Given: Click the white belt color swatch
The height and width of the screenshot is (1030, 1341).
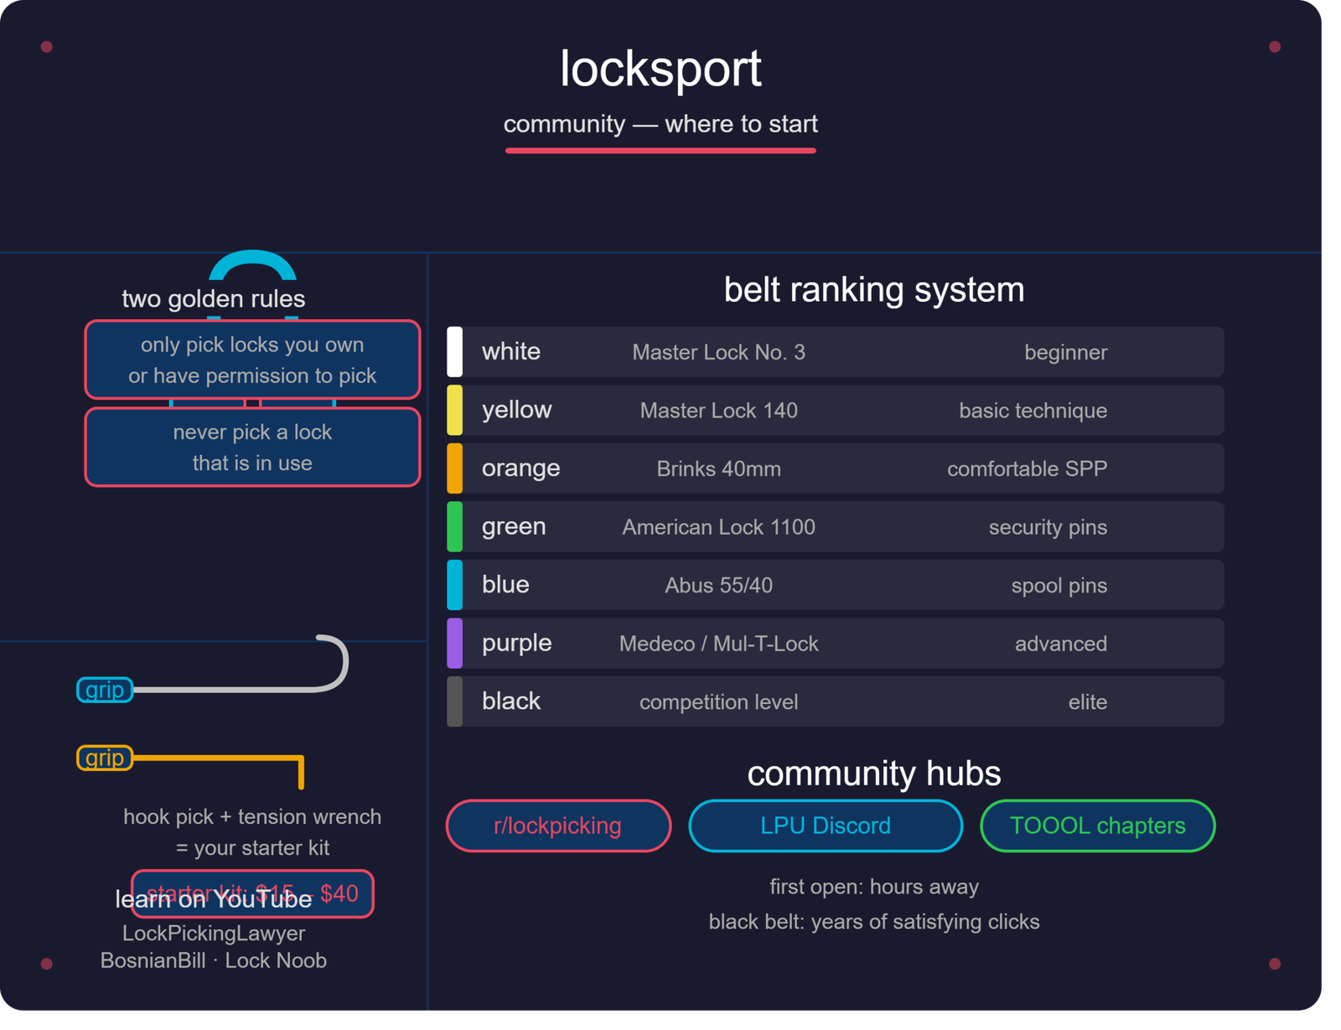Looking at the screenshot, I should click(x=454, y=351).
